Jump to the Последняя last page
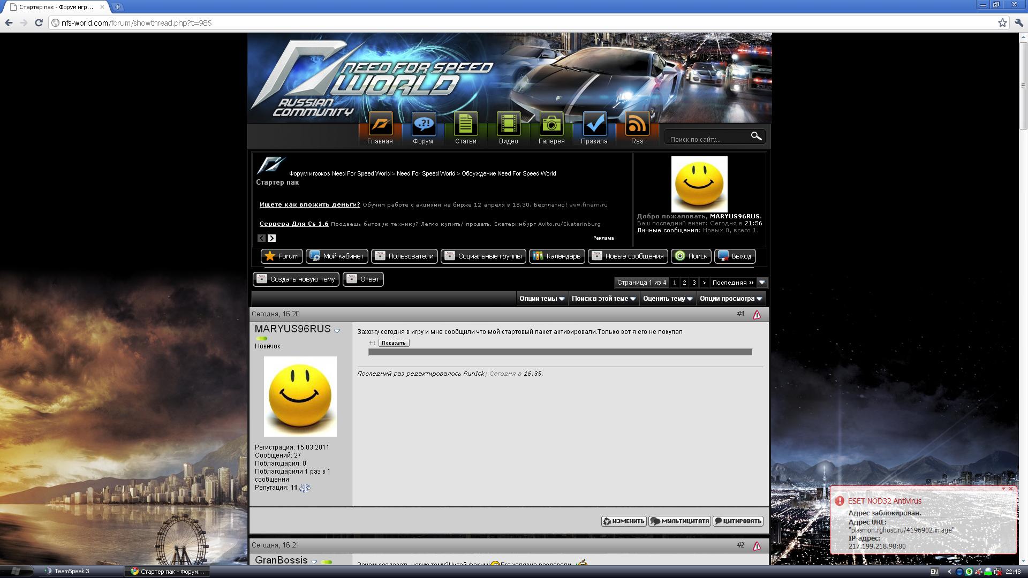The image size is (1028, 578). coord(733,283)
